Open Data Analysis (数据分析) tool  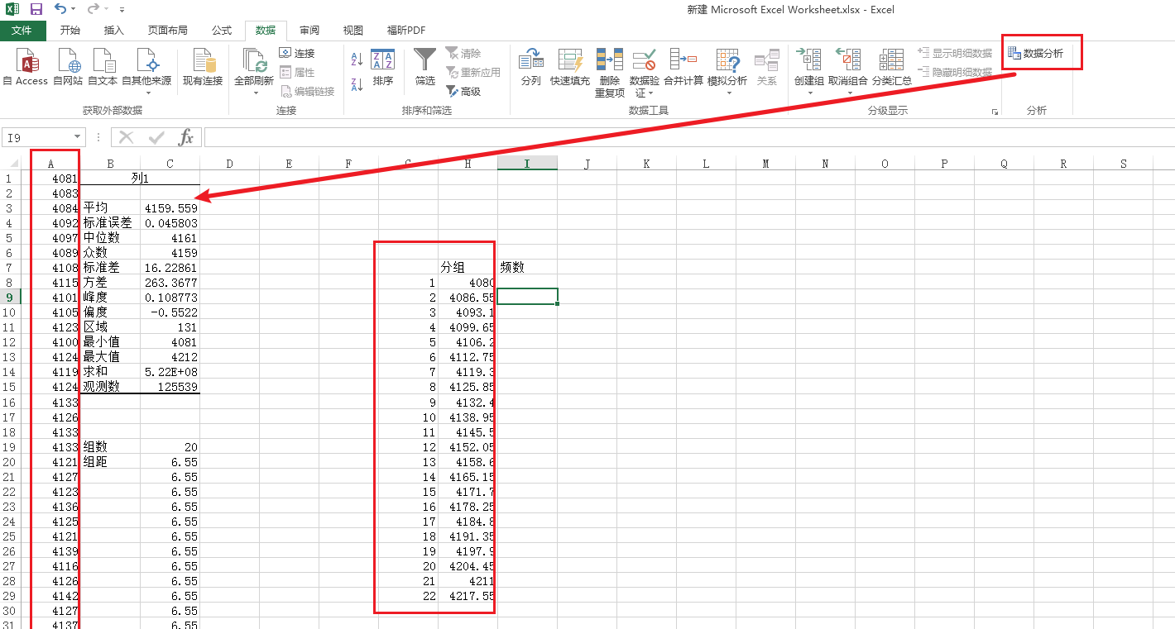click(x=1036, y=53)
